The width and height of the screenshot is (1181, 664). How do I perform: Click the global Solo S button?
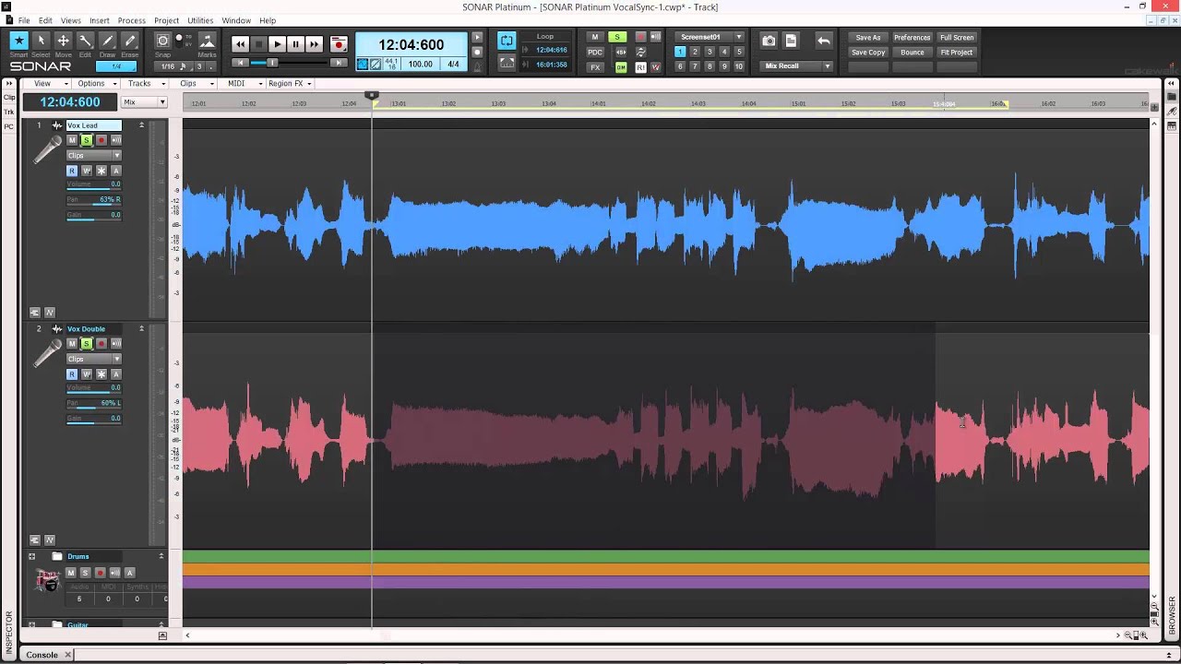(x=617, y=37)
